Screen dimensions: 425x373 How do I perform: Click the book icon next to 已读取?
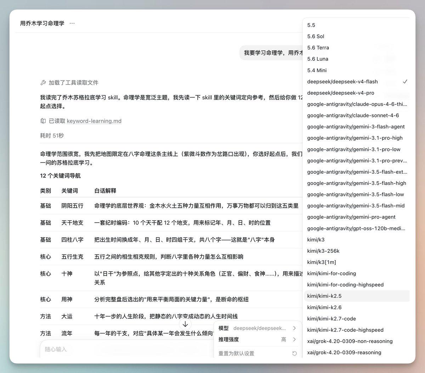[43, 121]
